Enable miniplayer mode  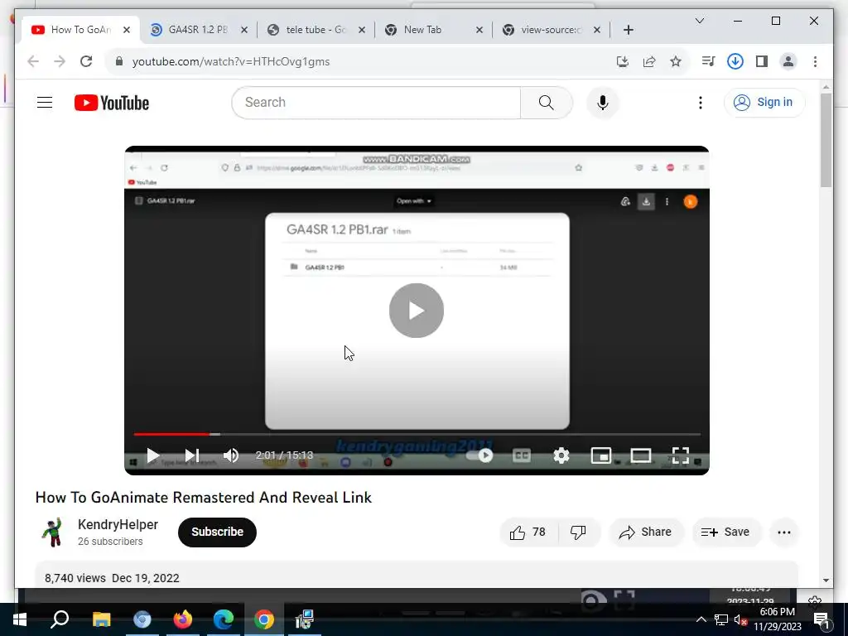click(x=601, y=455)
